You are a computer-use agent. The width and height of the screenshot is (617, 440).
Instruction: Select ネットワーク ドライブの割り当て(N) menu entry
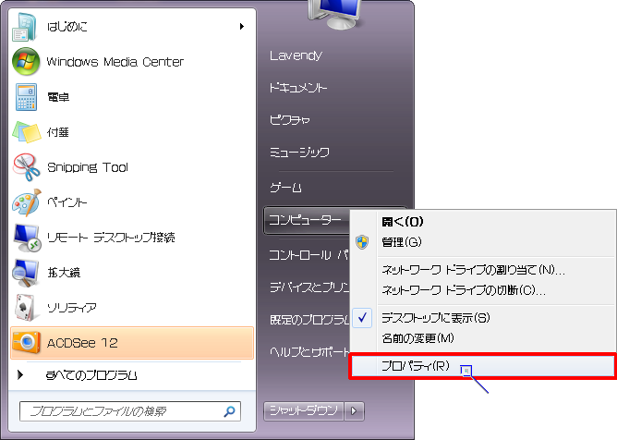[x=473, y=270]
